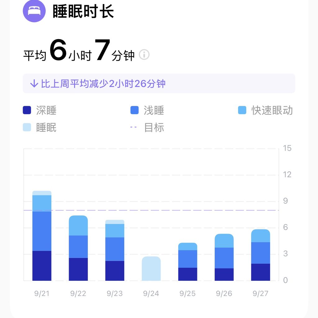The height and width of the screenshot is (318, 318).
Task: Tap the 0 axis value
Action: point(285,280)
